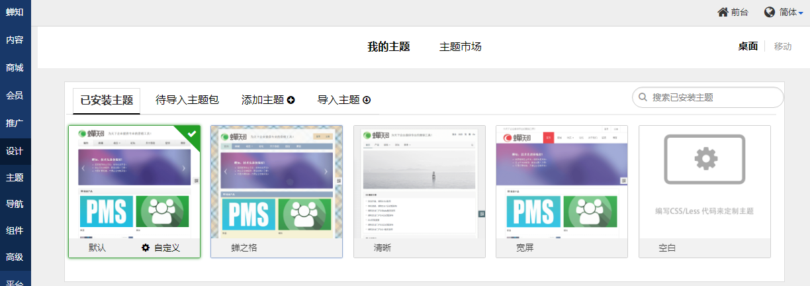Click the 添加主题 link
This screenshot has height=286, width=810.
pyautogui.click(x=268, y=100)
